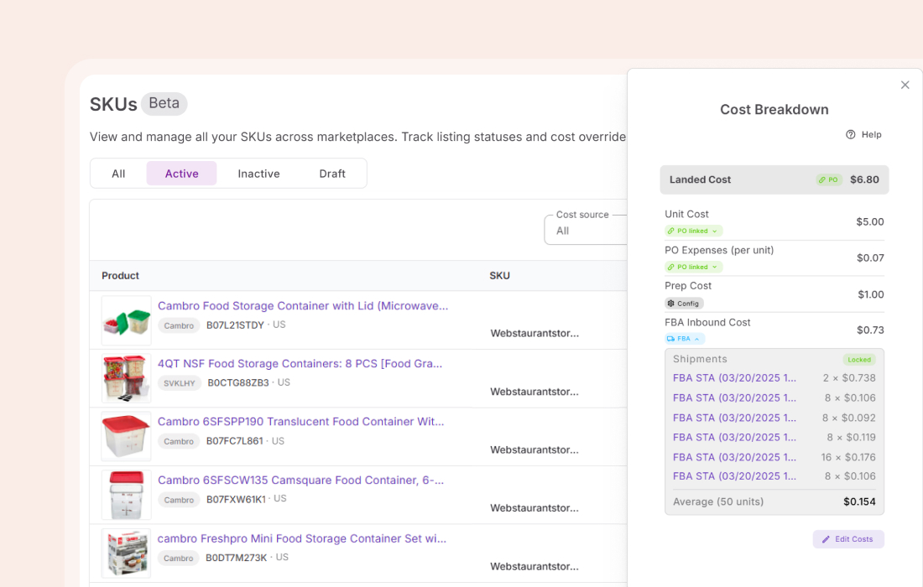This screenshot has height=587, width=923.
Task: Open the Draft tab
Action: pyautogui.click(x=332, y=173)
